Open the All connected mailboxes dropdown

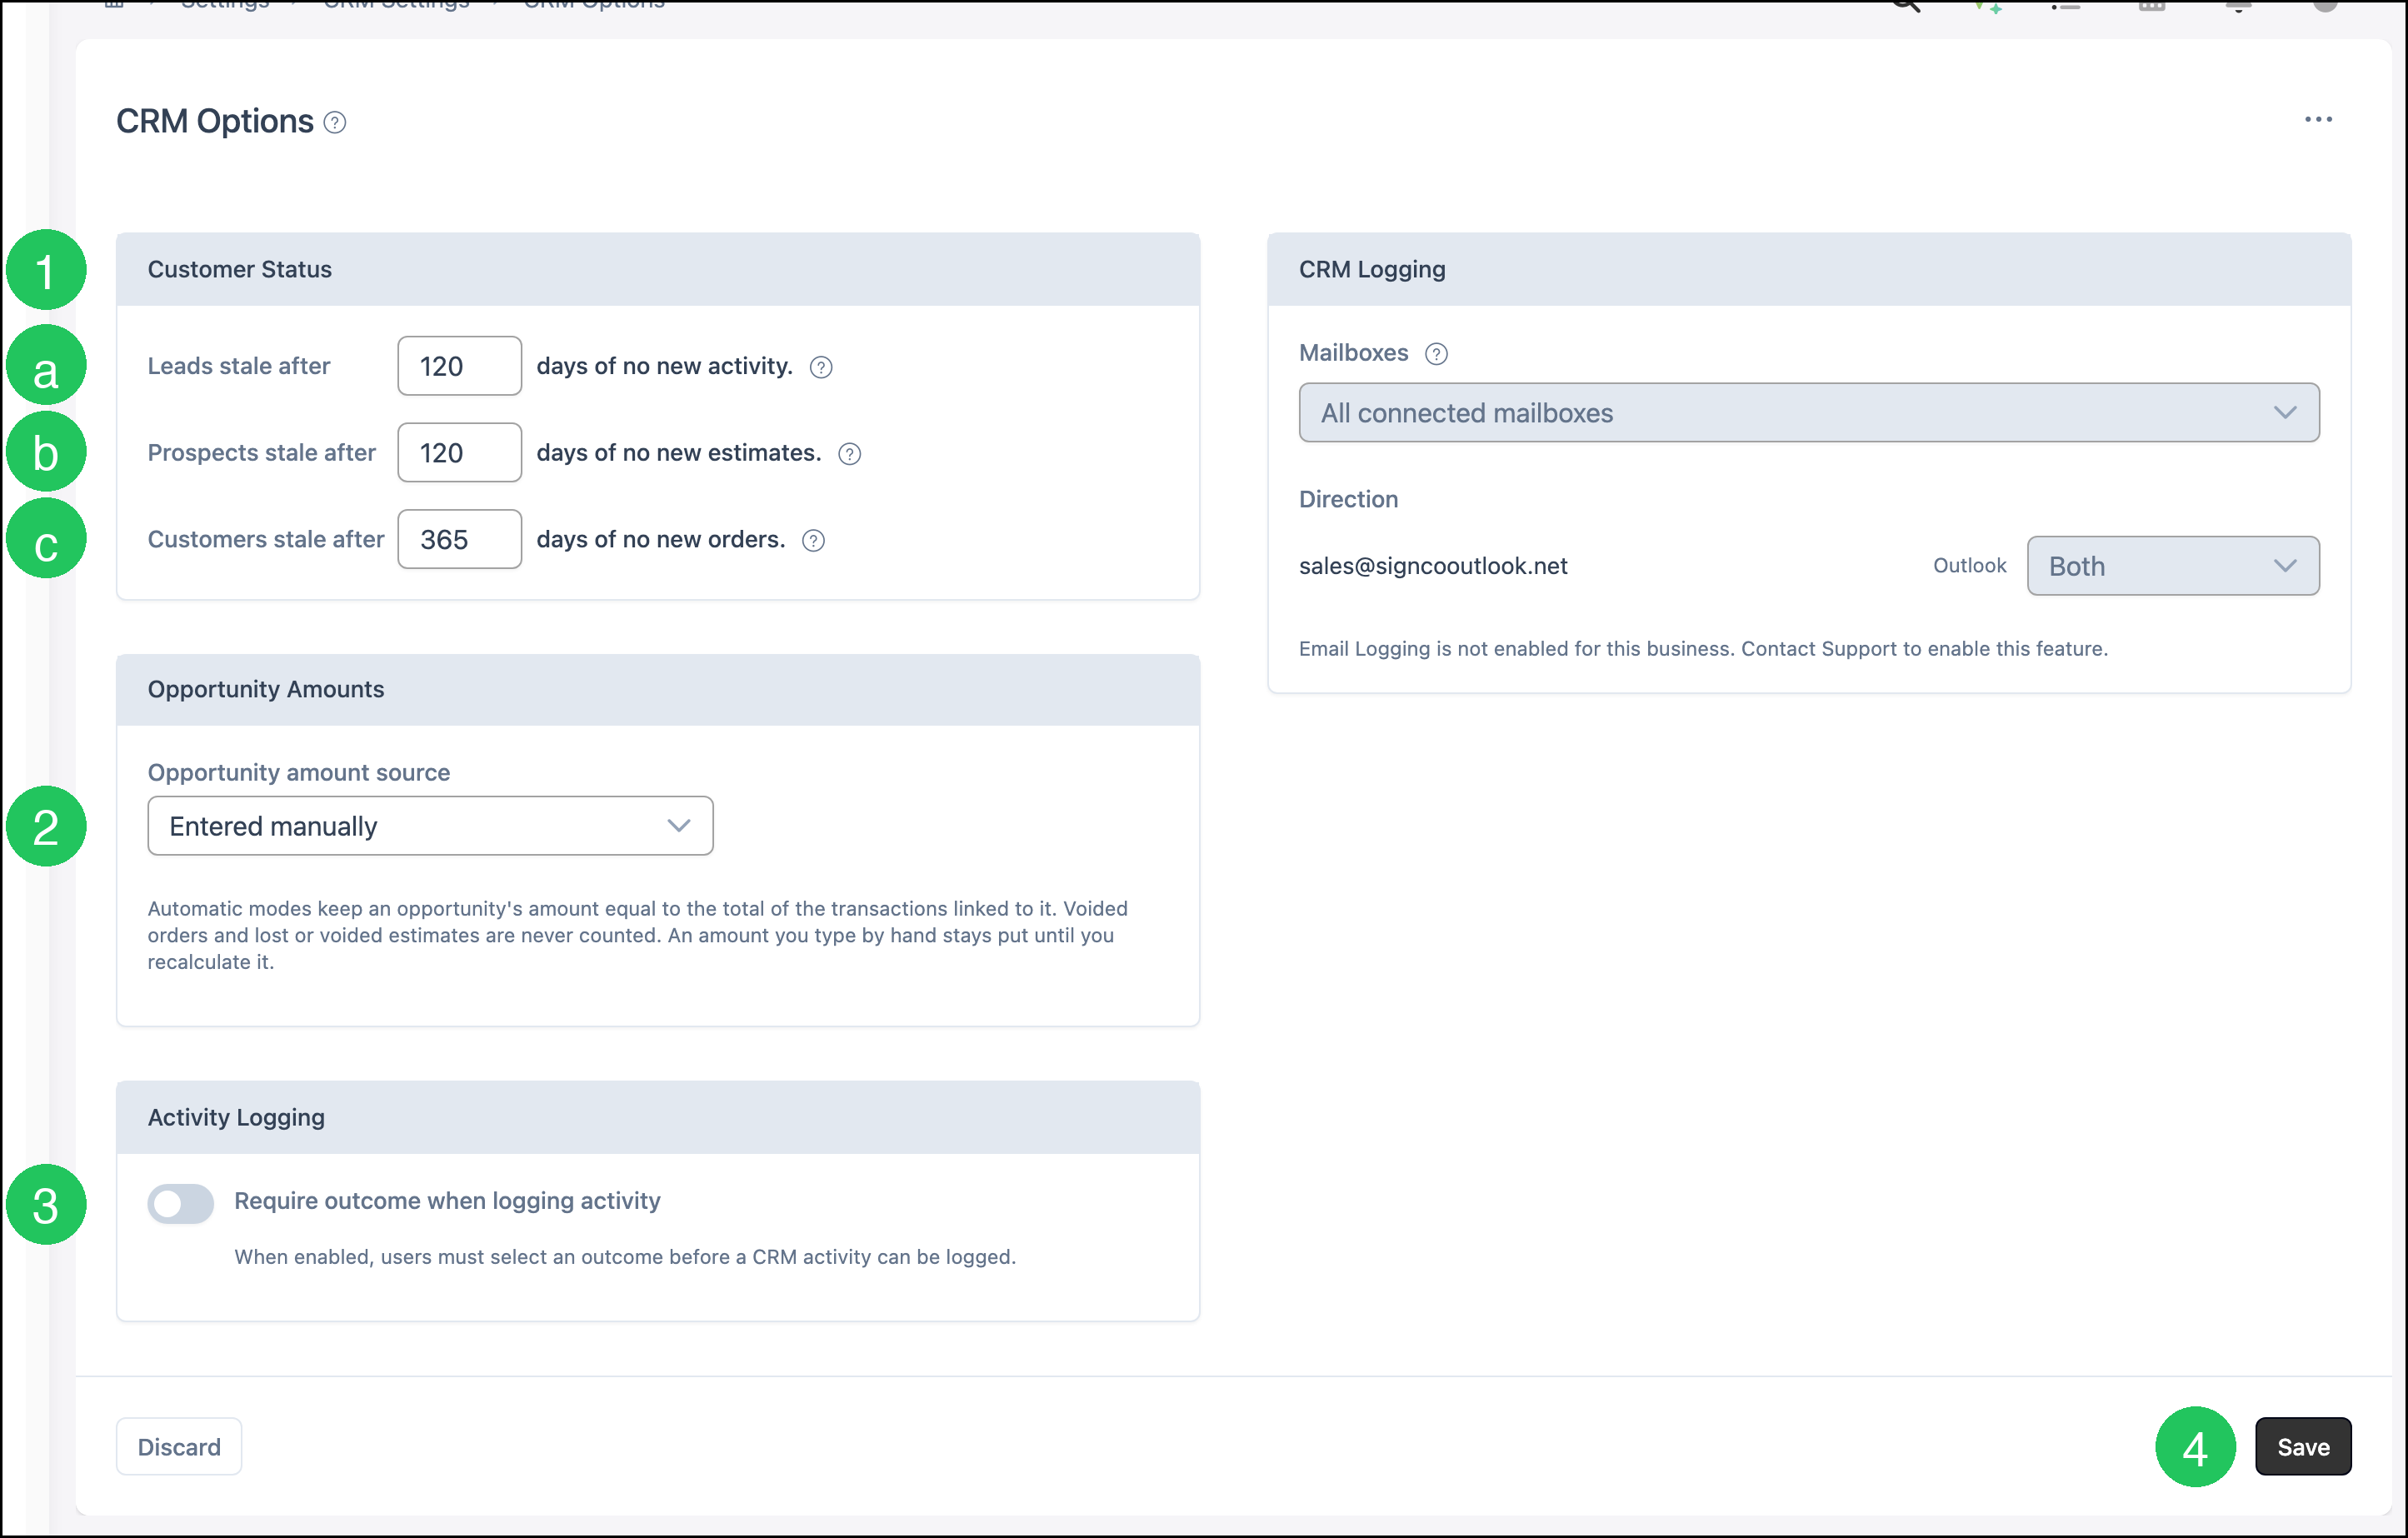coord(1808,413)
